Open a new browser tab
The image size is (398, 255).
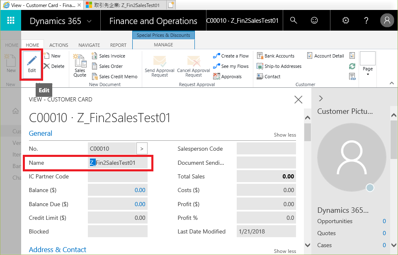pyautogui.click(x=171, y=5)
